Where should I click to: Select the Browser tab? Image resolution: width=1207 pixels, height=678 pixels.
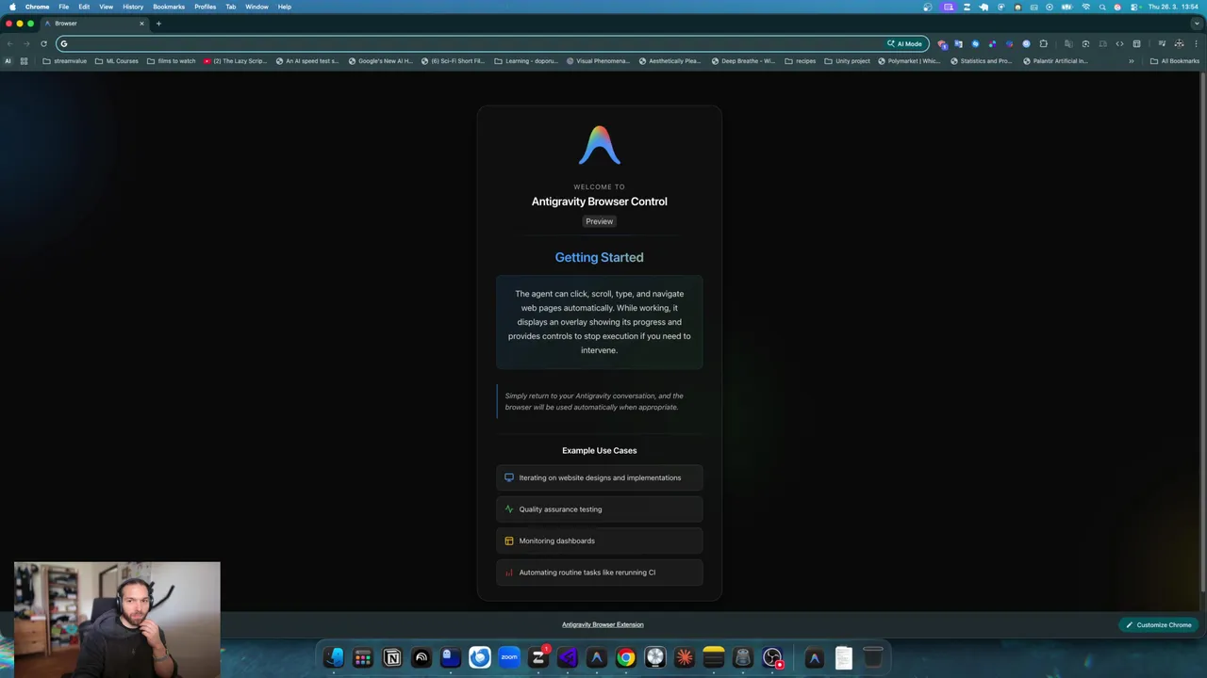pos(94,24)
